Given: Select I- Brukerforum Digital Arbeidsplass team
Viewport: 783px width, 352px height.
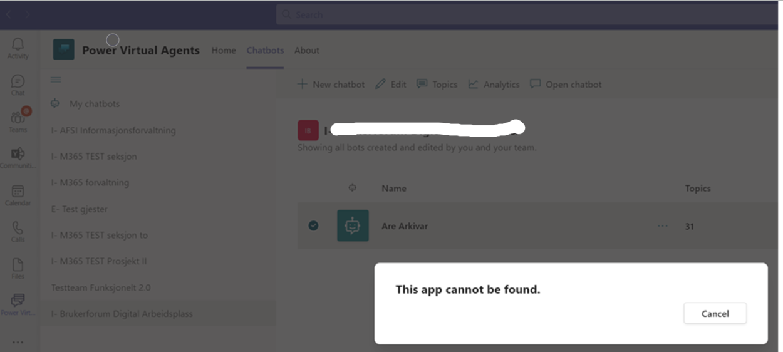Looking at the screenshot, I should pyautogui.click(x=158, y=314).
